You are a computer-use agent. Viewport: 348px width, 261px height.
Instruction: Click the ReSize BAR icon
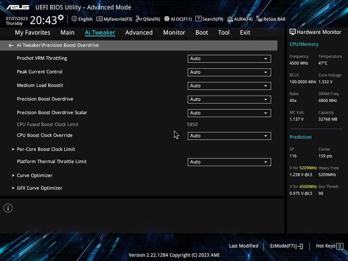pyautogui.click(x=259, y=19)
